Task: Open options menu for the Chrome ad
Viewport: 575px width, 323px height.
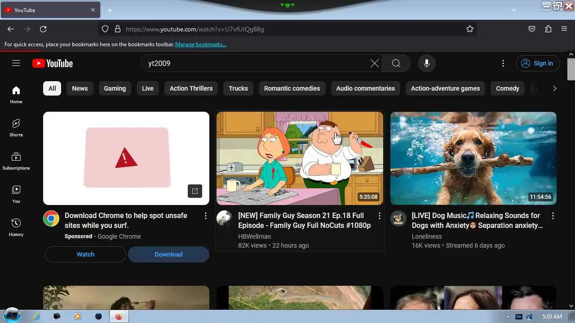Action: click(x=206, y=216)
